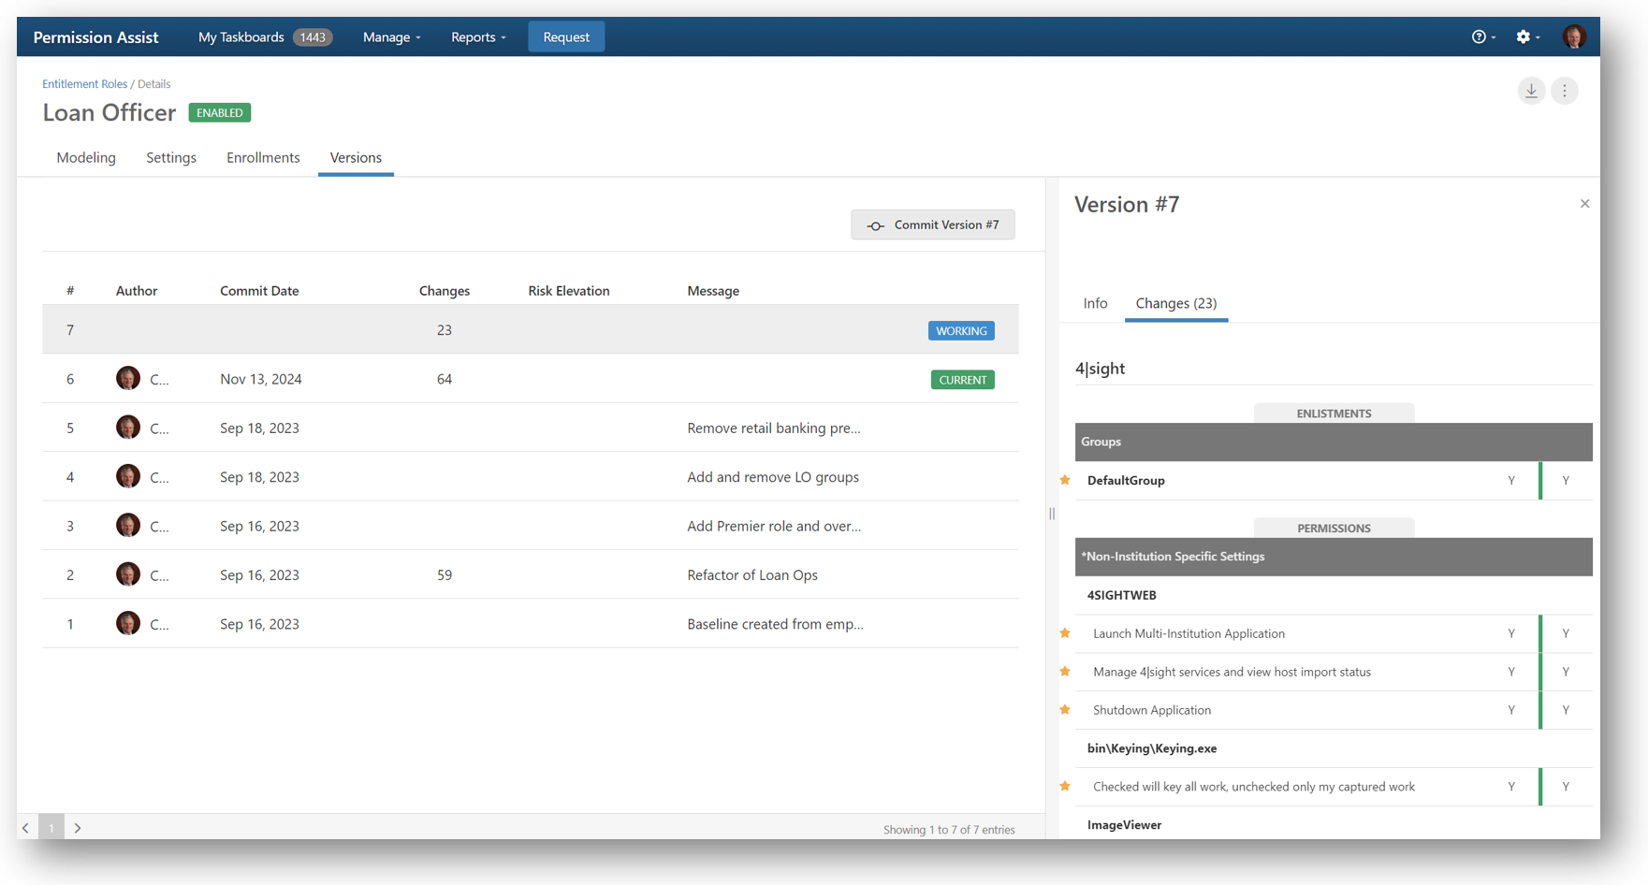Open My Taskboards with 1443 badge
The height and width of the screenshot is (885, 1648).
[x=264, y=37]
